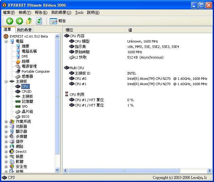Screen dimensions: 214x182
Task: Click the tree panel scroll up arrow
Action: [57, 37]
